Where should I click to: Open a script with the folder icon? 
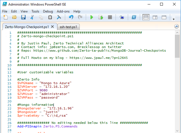(14, 17)
